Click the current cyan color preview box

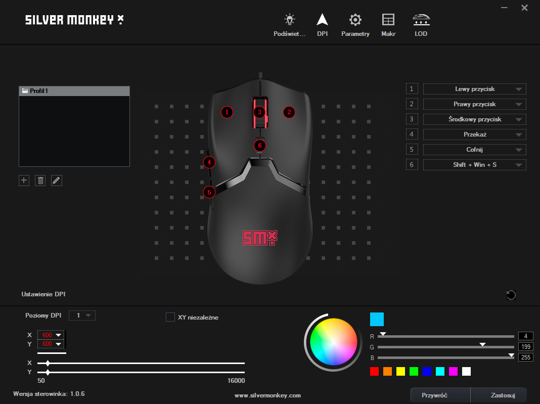pos(377,319)
